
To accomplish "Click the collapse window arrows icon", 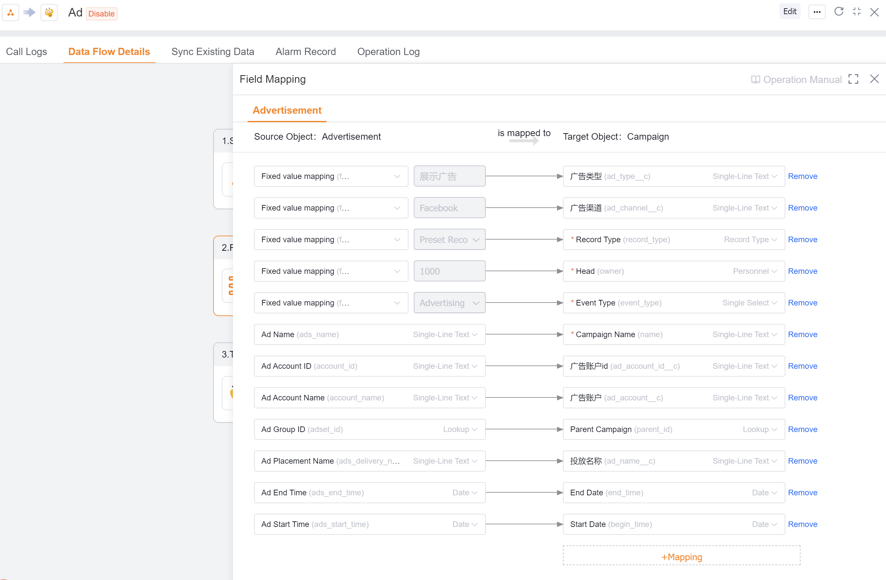I will [857, 12].
